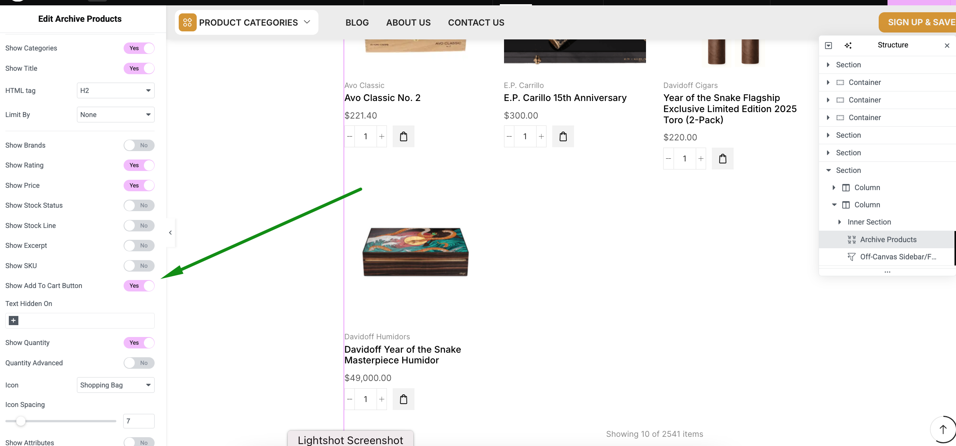Expand the collapsed Column item

pyautogui.click(x=834, y=188)
